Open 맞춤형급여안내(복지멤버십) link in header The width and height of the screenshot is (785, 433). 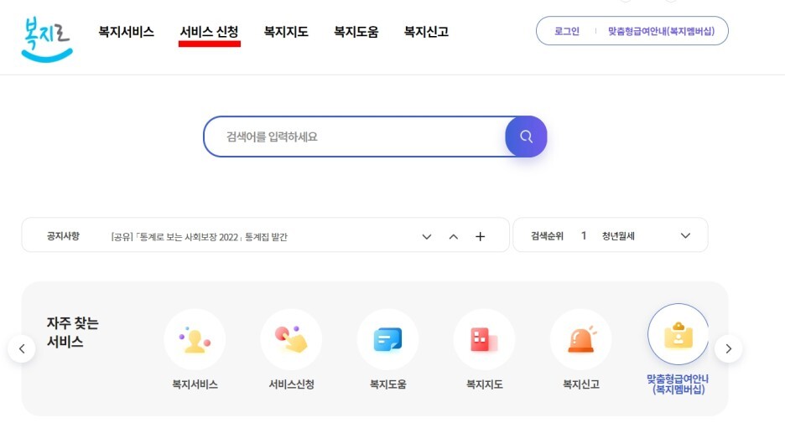point(662,31)
